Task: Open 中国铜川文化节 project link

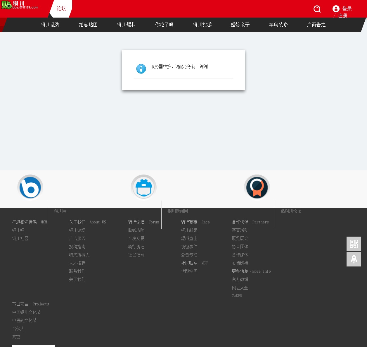Action: (x=27, y=312)
